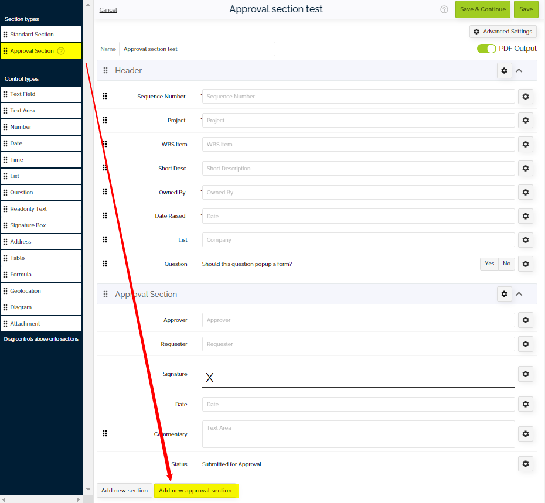Click the Name input field
Viewport: 545px width, 503px height.
pos(197,49)
